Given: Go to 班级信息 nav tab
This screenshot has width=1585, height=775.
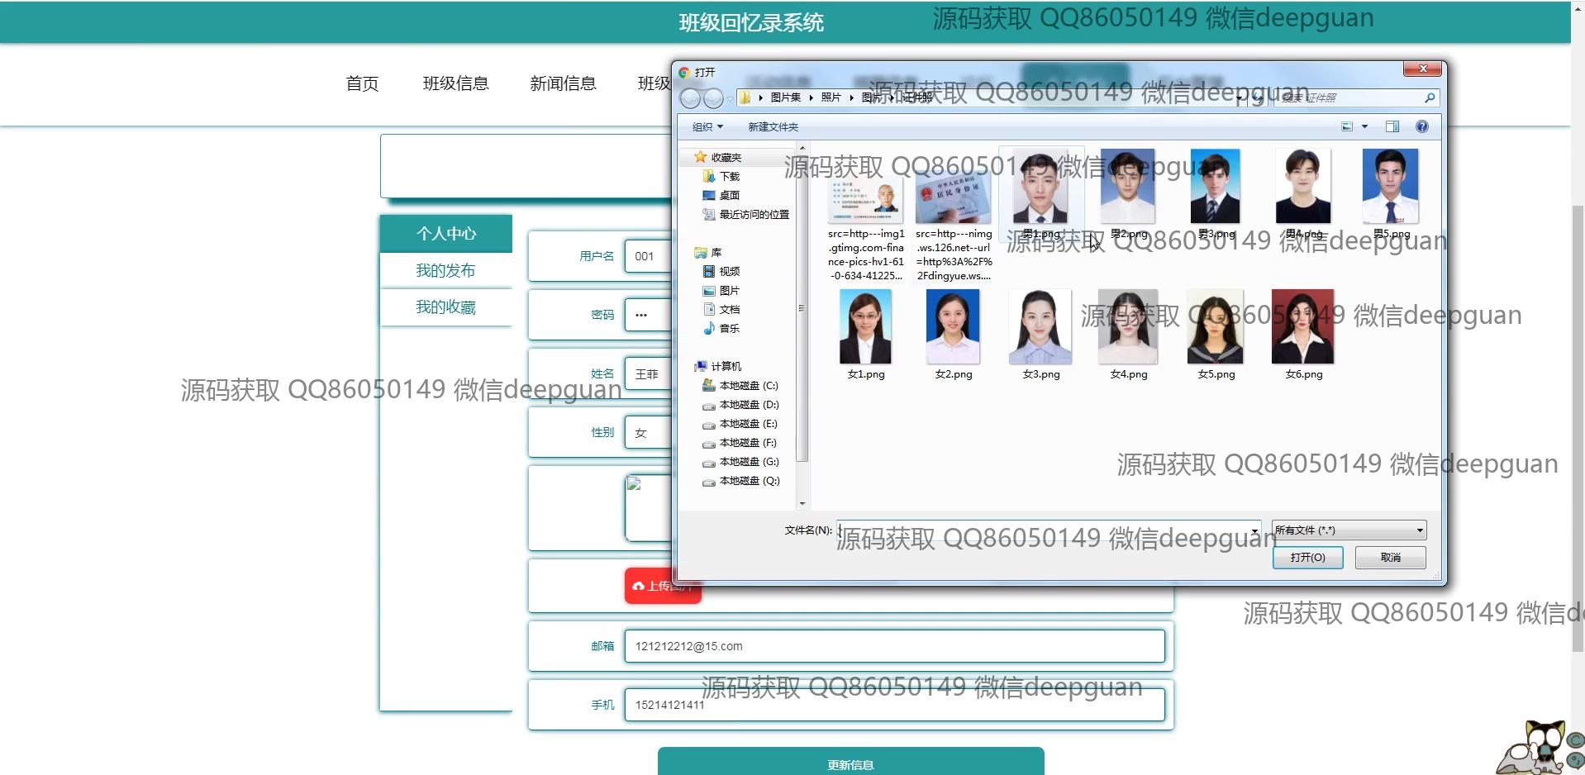Looking at the screenshot, I should pyautogui.click(x=455, y=83).
